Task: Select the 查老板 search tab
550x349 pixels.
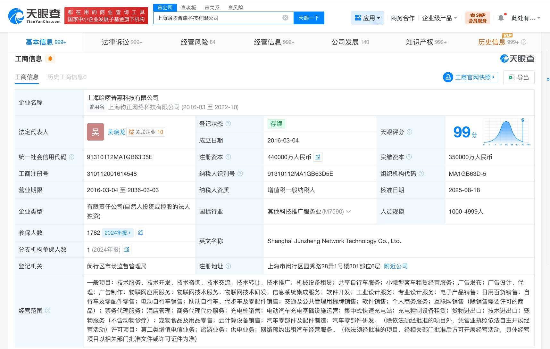Action: pyautogui.click(x=188, y=8)
